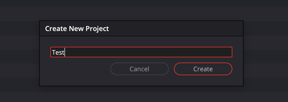
Task: Select the gray-outlined Cancel button
Action: (x=139, y=69)
